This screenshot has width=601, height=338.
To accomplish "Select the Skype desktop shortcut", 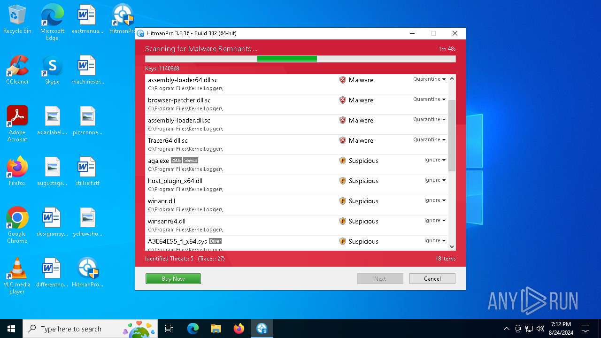I will click(x=52, y=70).
